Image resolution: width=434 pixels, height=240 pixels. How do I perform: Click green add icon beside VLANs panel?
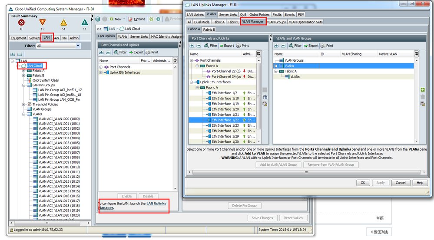tap(423, 89)
